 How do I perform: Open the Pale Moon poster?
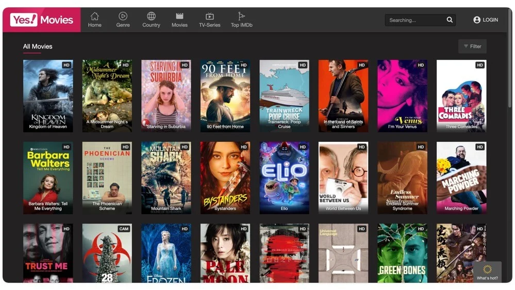point(225,253)
